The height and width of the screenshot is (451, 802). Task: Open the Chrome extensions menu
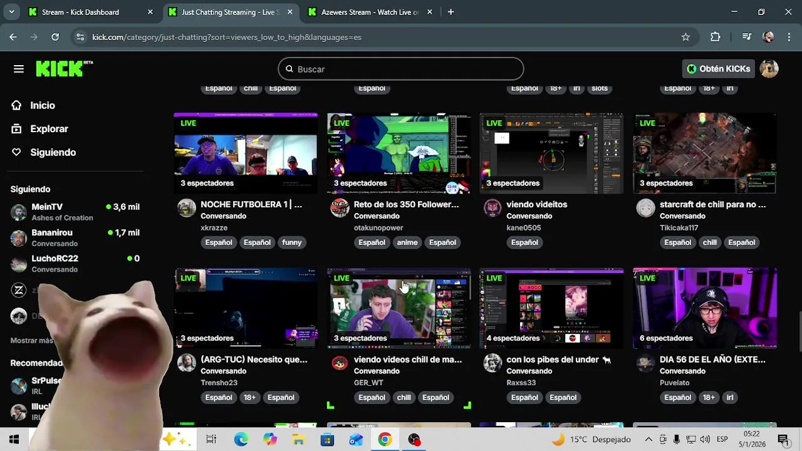pos(716,37)
